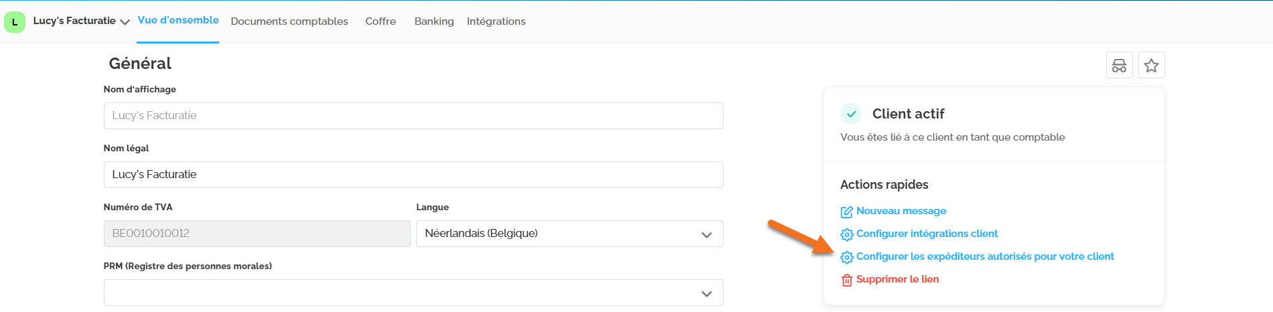Open the Banking tab

(x=433, y=21)
